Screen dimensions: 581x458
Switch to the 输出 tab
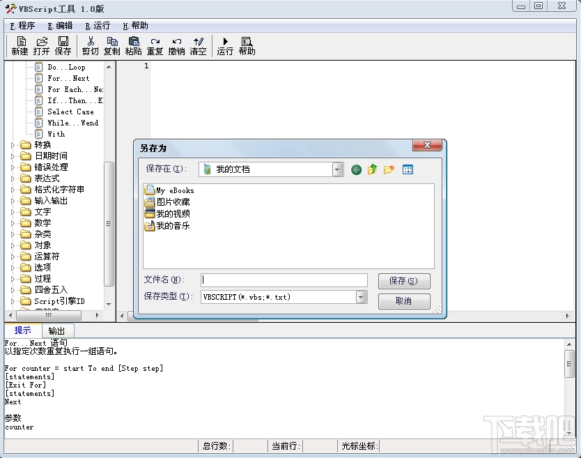58,330
